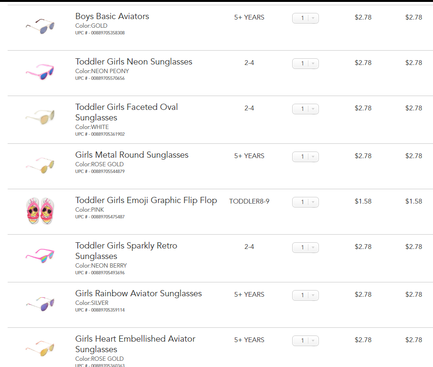Change quantity for Emoji Graphic Flip Flop

coord(306,202)
